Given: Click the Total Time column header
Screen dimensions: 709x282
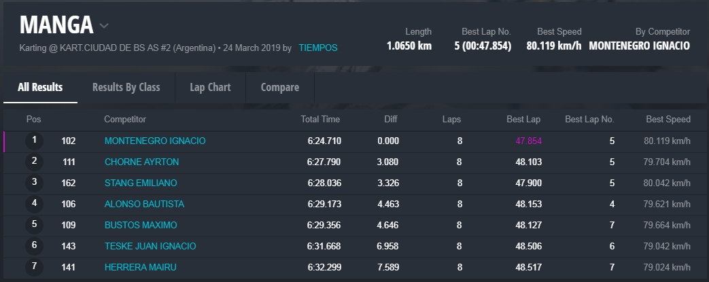Looking at the screenshot, I should [320, 120].
